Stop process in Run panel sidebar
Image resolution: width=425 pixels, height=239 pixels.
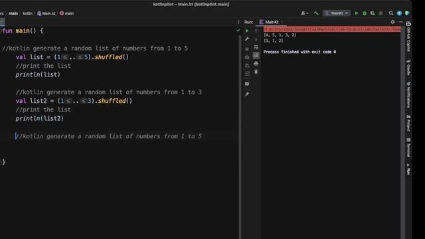[x=247, y=49]
